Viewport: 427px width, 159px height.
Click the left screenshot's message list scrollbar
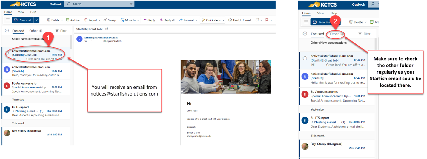[71, 42]
